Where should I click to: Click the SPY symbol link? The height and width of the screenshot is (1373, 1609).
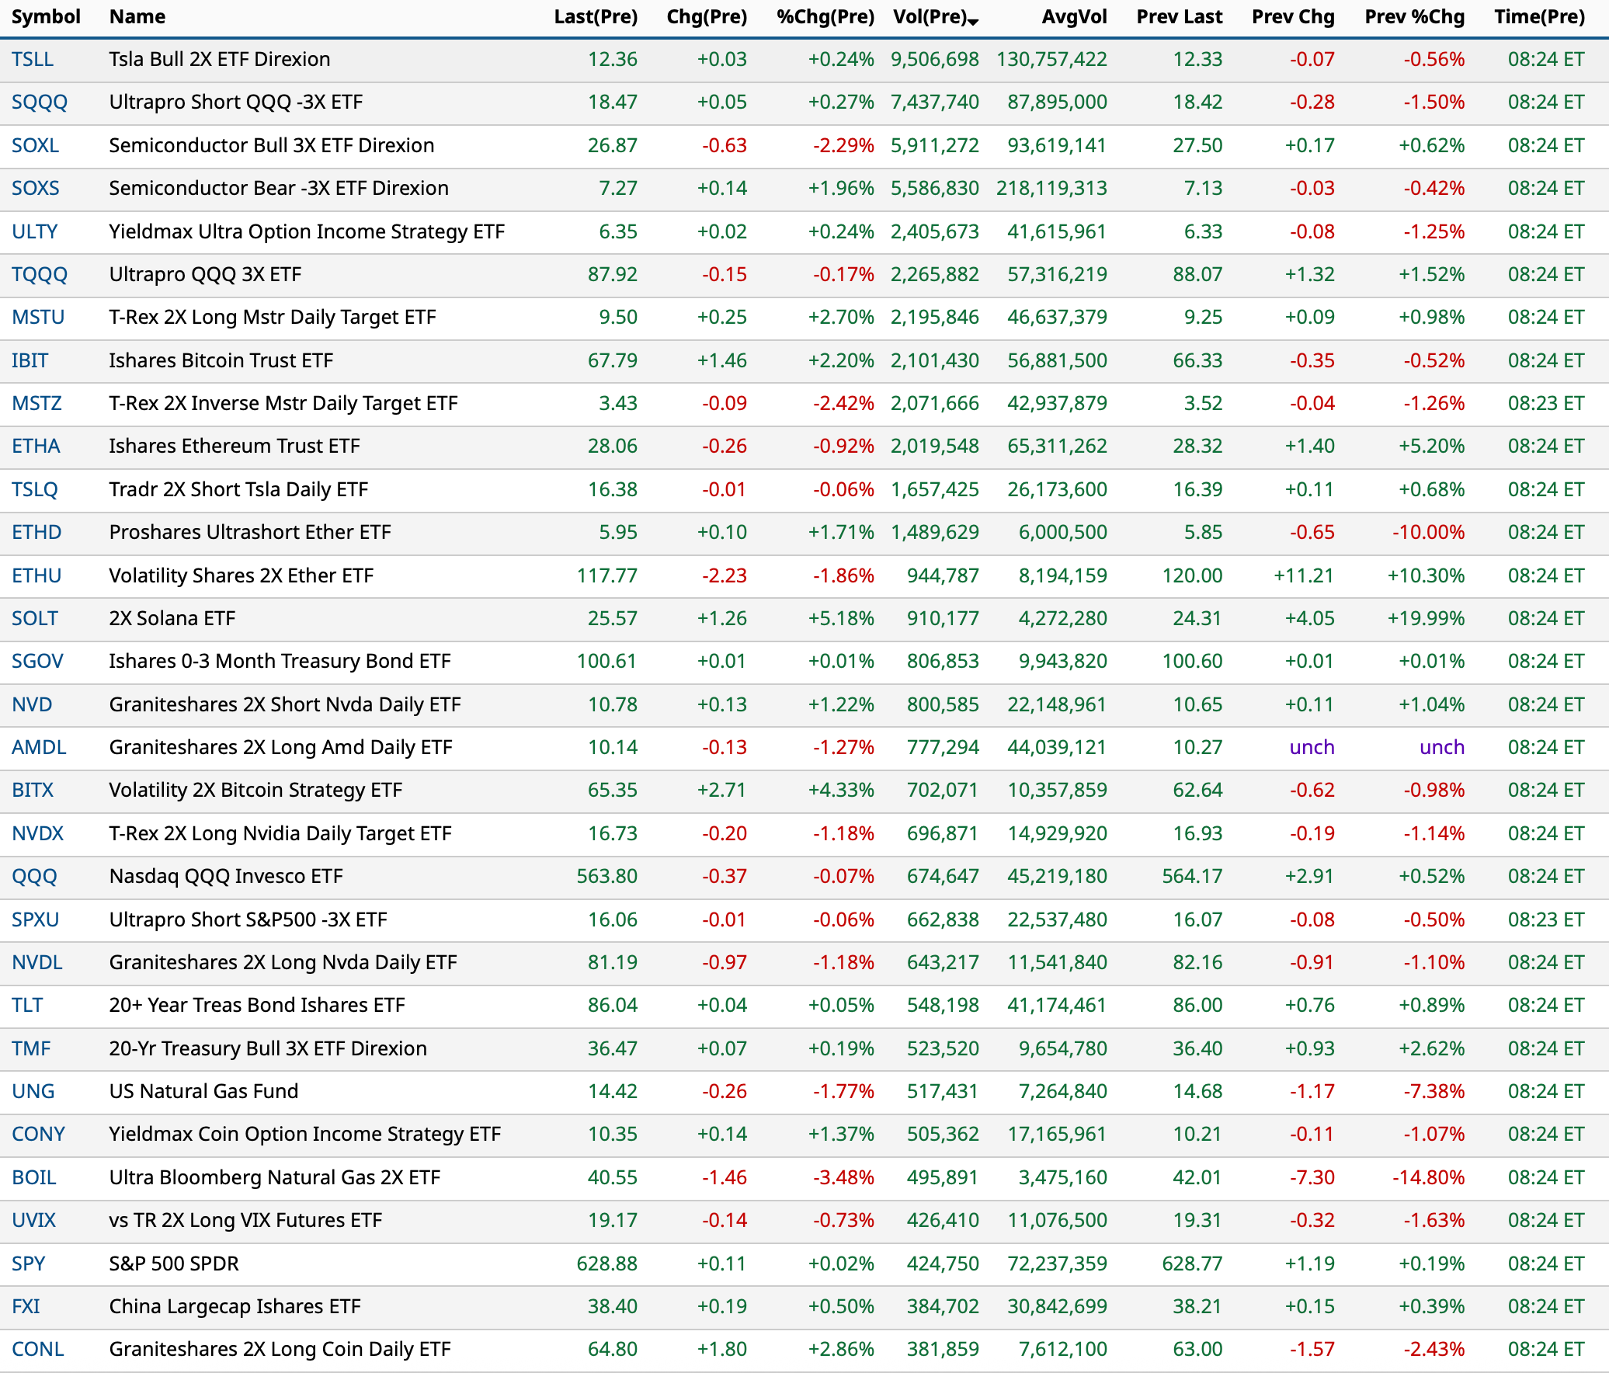[x=28, y=1264]
